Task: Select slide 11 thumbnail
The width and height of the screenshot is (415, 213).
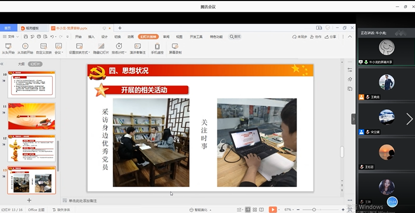Action: click(x=31, y=115)
